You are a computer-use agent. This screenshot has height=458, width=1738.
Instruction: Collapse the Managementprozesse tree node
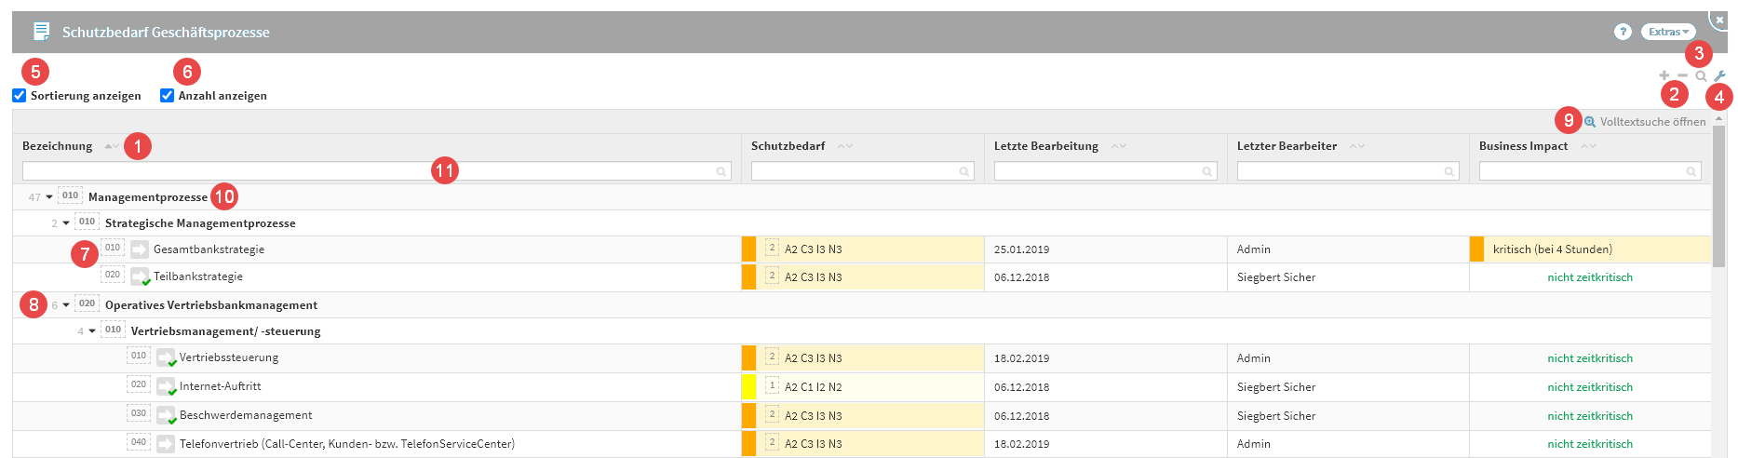[x=49, y=197]
